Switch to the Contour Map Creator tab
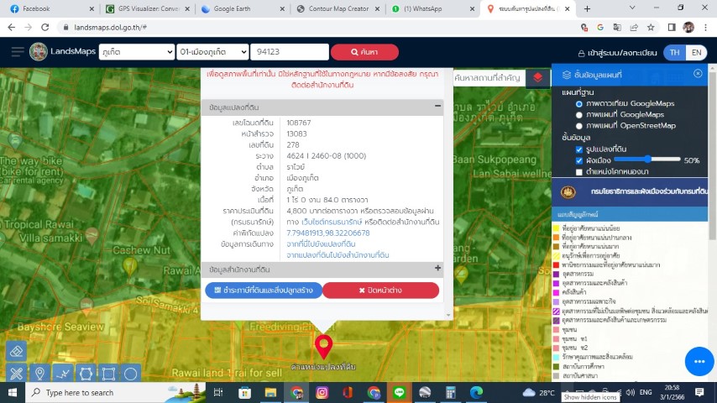 coord(338,8)
